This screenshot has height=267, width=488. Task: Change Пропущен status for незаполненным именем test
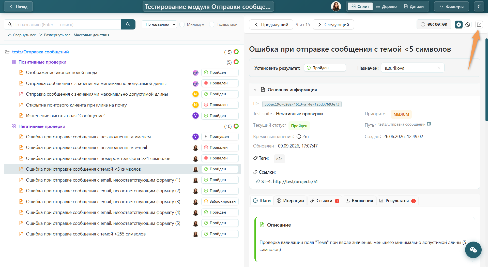tap(220, 137)
